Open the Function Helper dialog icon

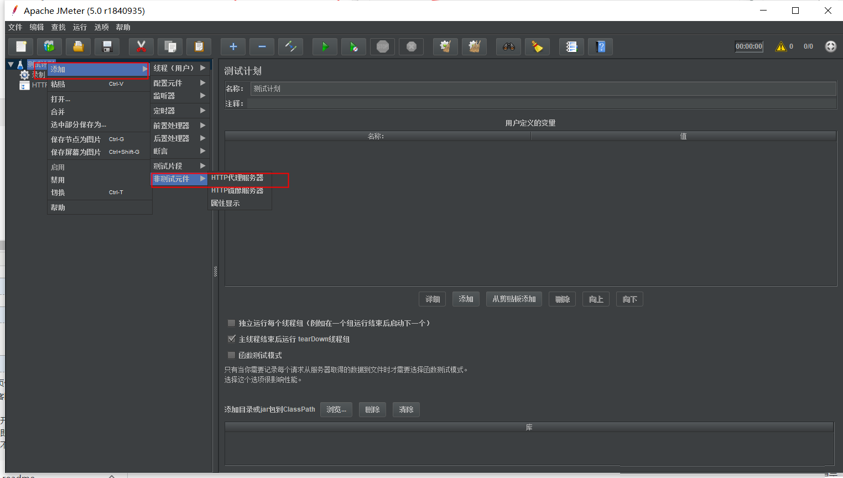[x=571, y=46]
